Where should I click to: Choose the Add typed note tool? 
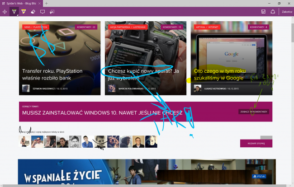(43, 12)
